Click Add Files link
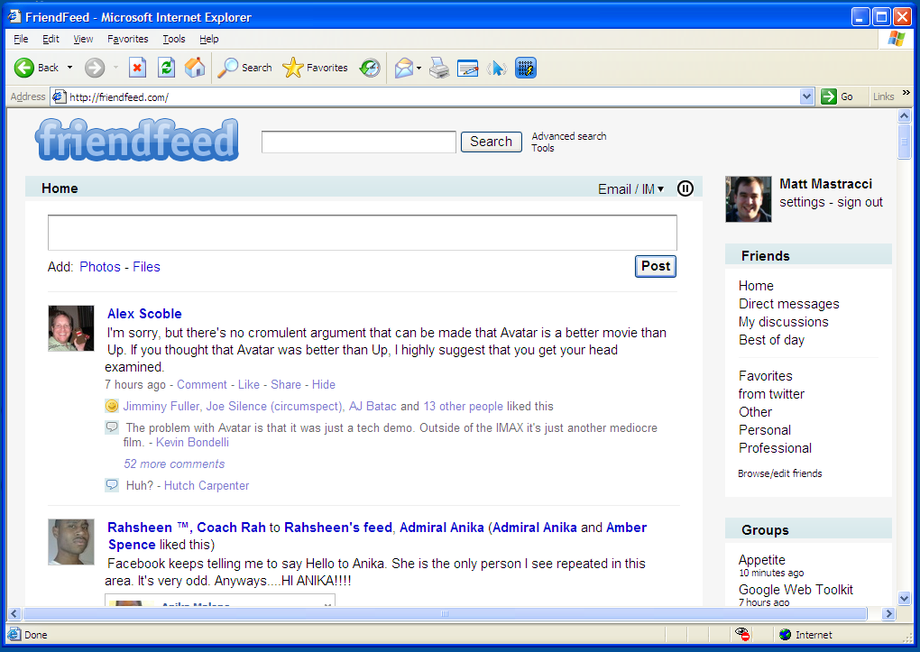 click(146, 266)
